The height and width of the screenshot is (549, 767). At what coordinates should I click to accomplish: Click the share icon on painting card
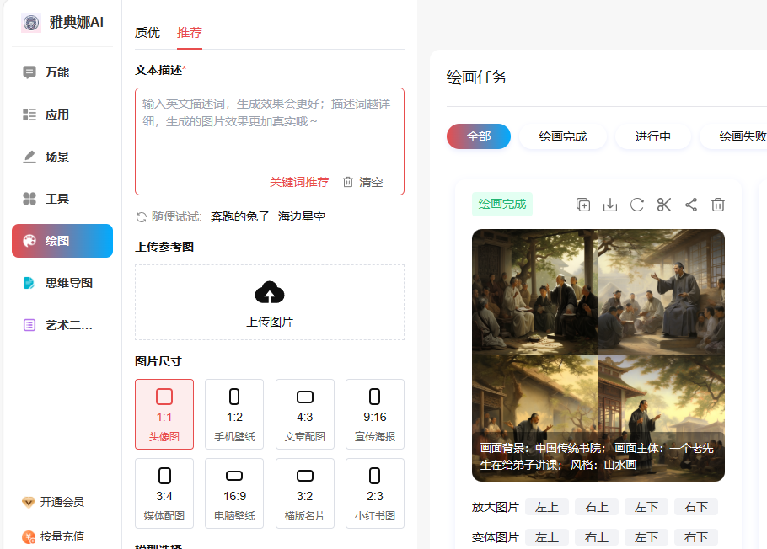coord(690,205)
